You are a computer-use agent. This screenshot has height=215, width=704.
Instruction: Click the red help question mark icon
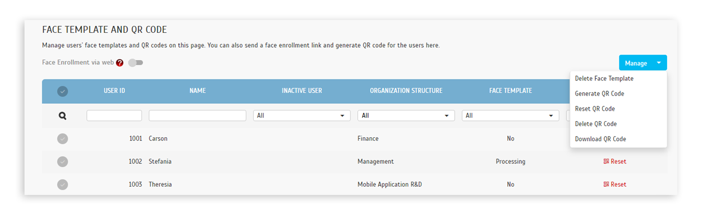120,63
